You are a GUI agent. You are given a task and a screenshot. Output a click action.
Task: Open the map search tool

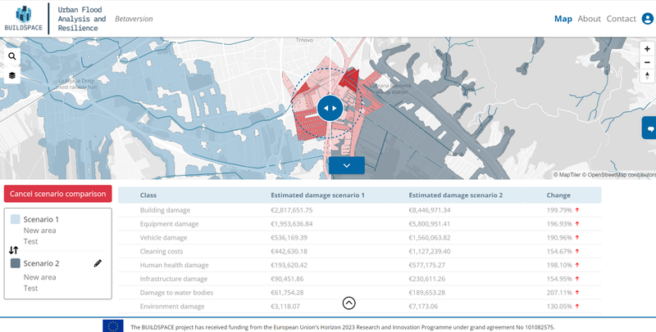coord(12,56)
